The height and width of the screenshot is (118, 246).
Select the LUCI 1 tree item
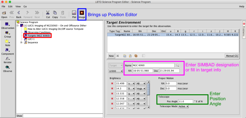31,39
